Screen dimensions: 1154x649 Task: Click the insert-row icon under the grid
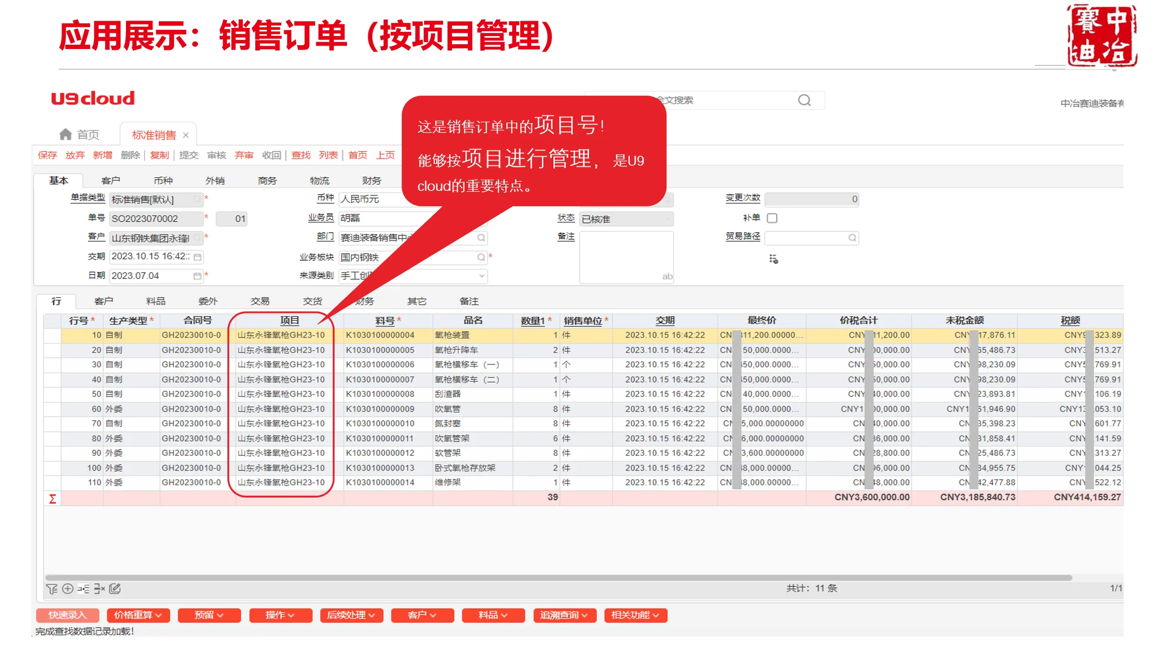pyautogui.click(x=83, y=589)
